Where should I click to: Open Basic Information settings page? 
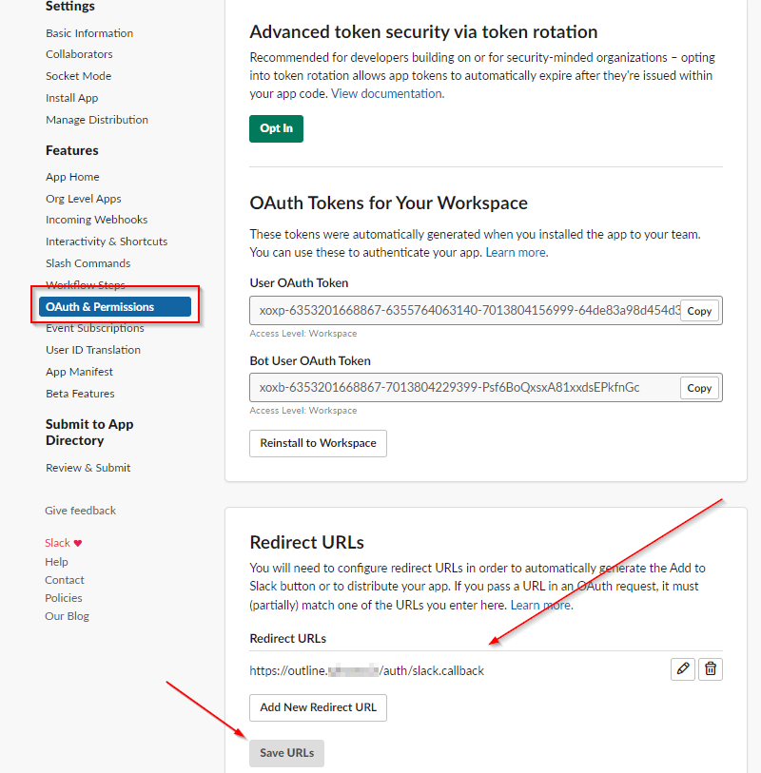tap(89, 33)
